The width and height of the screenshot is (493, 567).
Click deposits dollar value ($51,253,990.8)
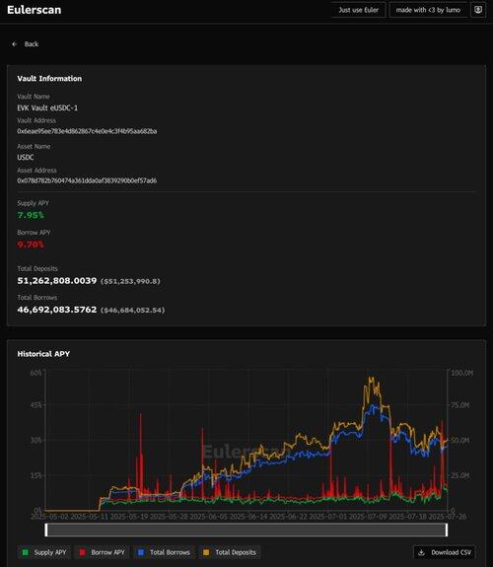[x=130, y=281]
